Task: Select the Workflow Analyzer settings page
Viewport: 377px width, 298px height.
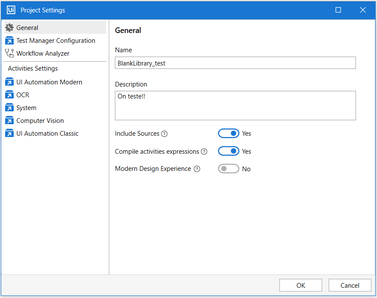Action: coord(43,54)
